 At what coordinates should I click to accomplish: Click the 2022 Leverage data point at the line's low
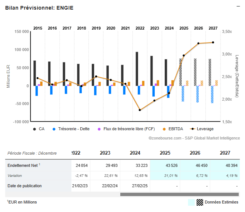coord(140,110)
